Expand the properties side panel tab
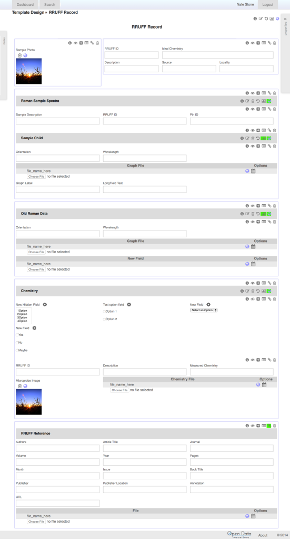Screen dimensions: 290x540 coord(286,53)
